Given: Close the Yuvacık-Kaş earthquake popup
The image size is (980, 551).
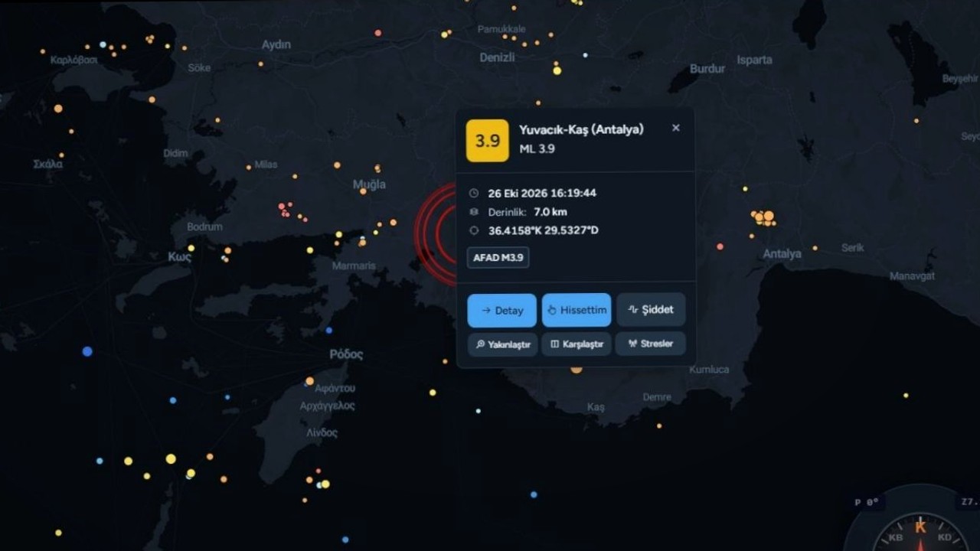Looking at the screenshot, I should point(675,128).
